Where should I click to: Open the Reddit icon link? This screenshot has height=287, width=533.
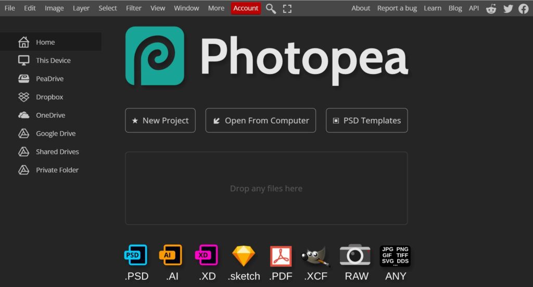click(x=491, y=8)
